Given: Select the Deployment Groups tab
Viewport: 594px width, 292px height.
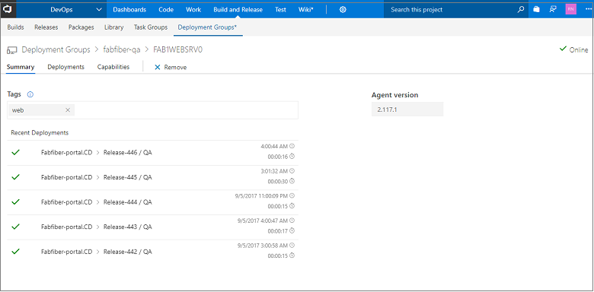Looking at the screenshot, I should click(x=207, y=27).
